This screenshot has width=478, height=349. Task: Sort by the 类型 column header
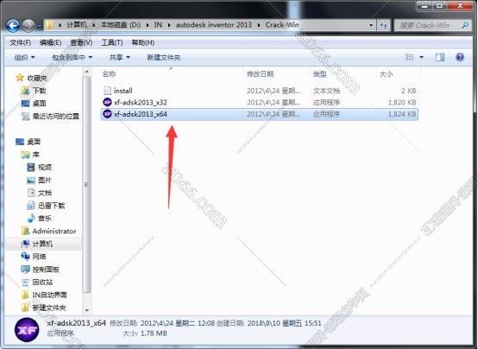pyautogui.click(x=319, y=74)
